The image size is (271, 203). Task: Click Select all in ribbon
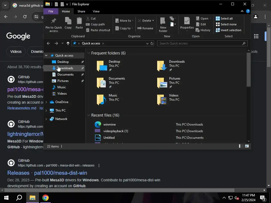pyautogui.click(x=224, y=19)
